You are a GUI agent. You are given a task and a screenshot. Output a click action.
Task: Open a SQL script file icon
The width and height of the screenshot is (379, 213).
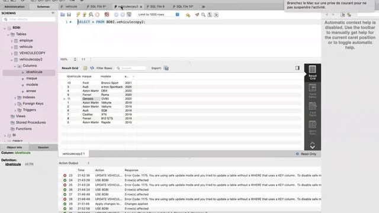pos(63,15)
